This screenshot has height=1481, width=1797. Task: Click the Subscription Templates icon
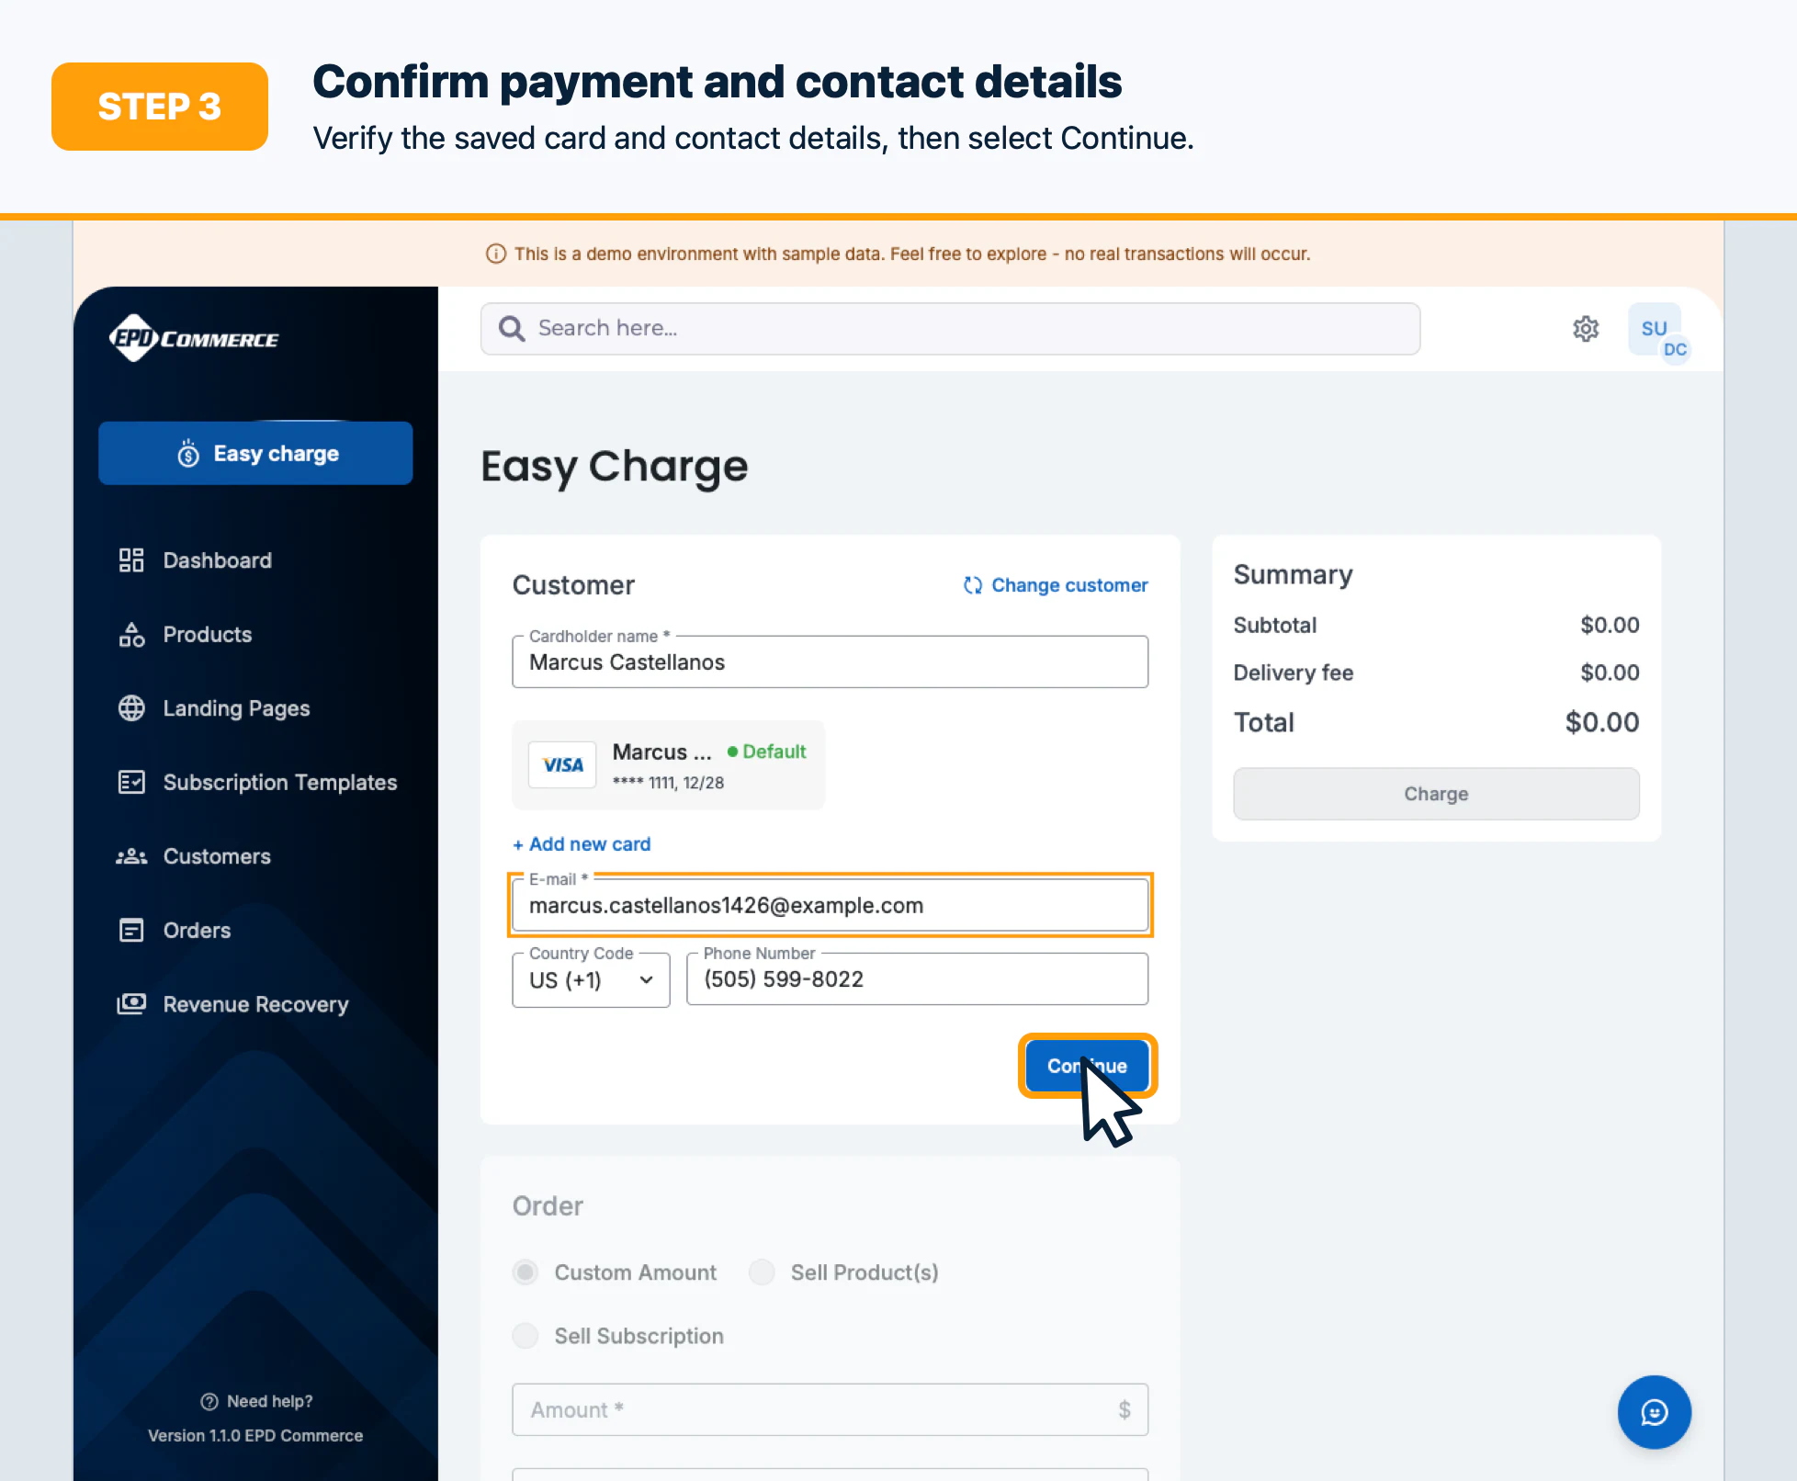pyautogui.click(x=131, y=783)
